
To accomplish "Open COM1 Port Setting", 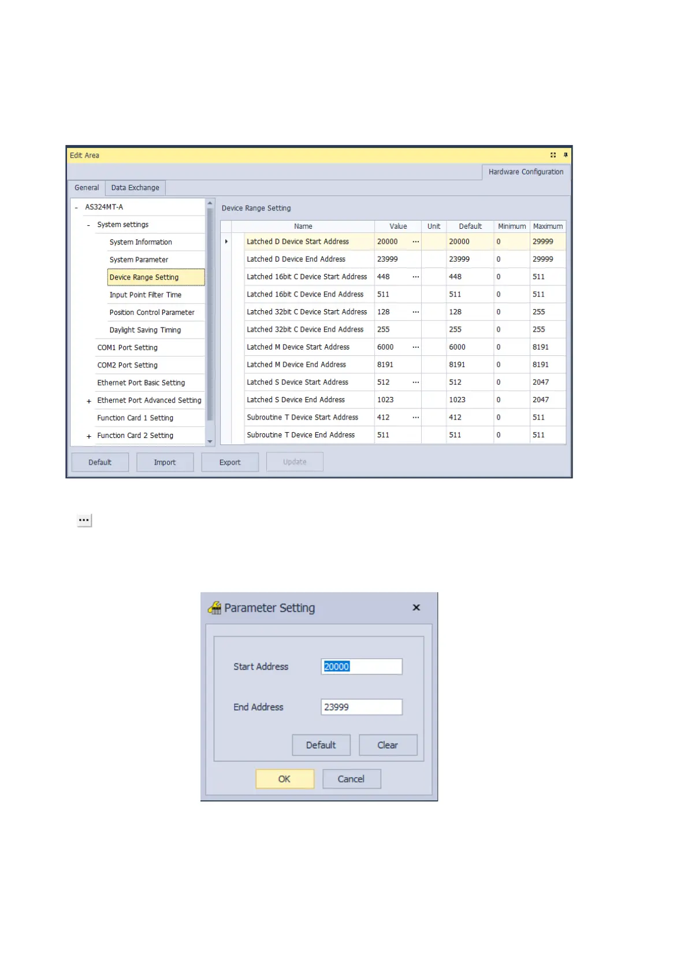I will [128, 348].
